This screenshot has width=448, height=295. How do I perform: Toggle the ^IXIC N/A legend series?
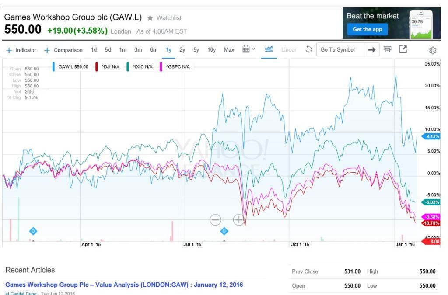point(143,67)
